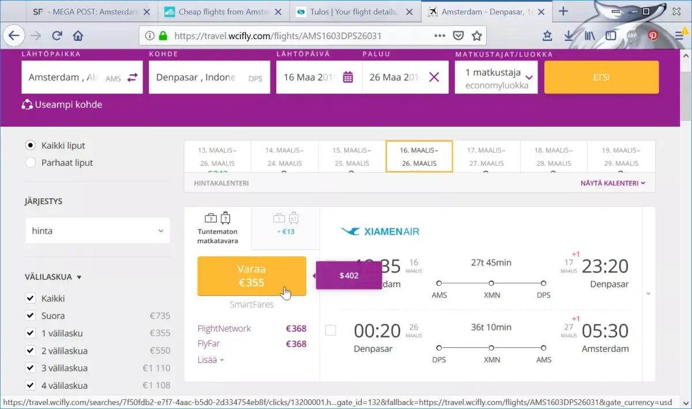Open a new browser tab
This screenshot has width=692, height=409.
(563, 12)
